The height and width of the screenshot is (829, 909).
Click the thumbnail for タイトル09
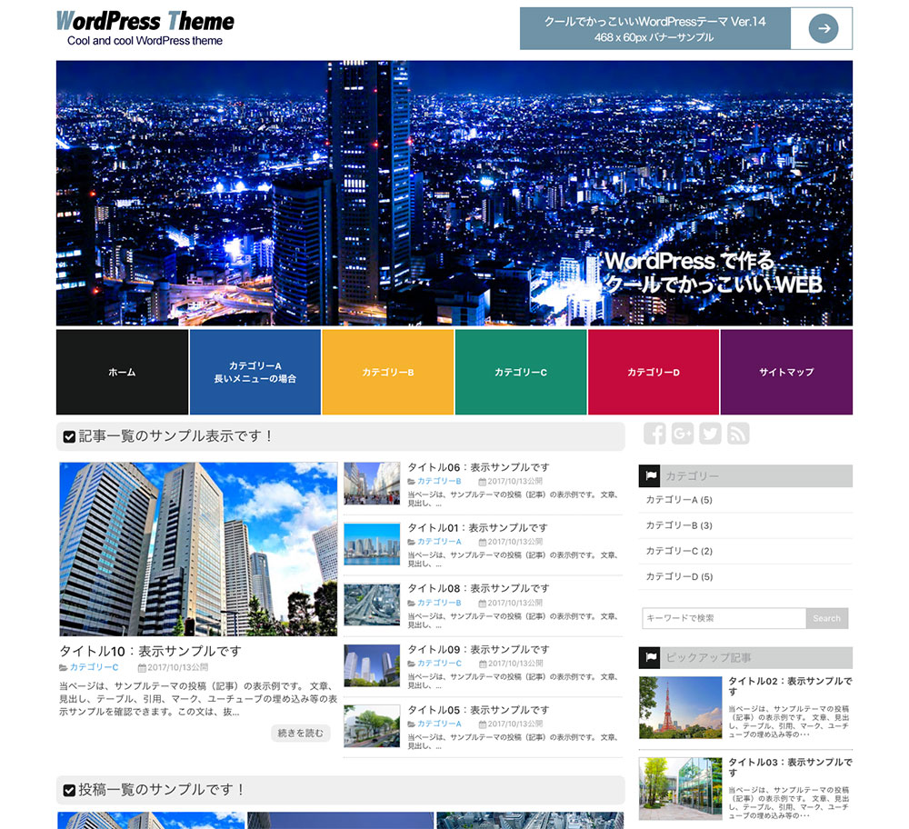click(x=372, y=665)
